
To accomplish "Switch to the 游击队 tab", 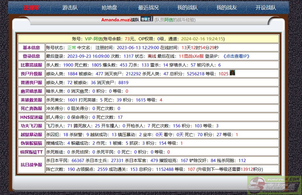I will click(70, 8).
